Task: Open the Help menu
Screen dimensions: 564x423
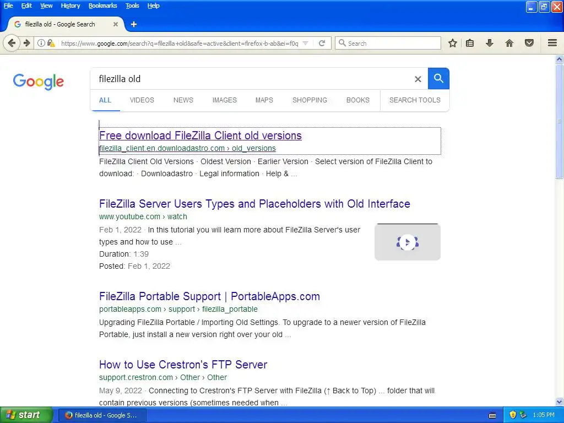Action: (x=153, y=6)
